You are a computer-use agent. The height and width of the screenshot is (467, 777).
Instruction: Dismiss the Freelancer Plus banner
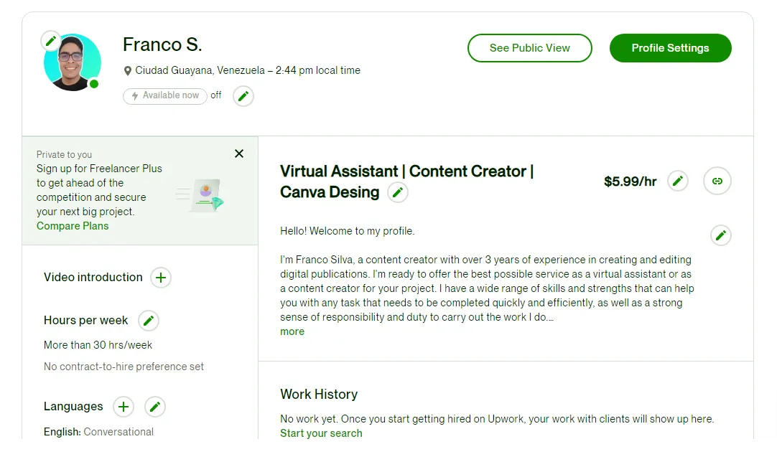tap(239, 154)
